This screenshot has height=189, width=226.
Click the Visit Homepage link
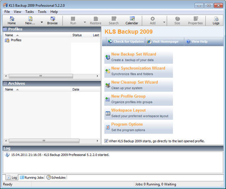pos(163,41)
